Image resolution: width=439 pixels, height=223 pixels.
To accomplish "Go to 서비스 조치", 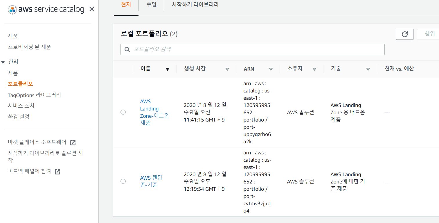I will click(x=21, y=106).
